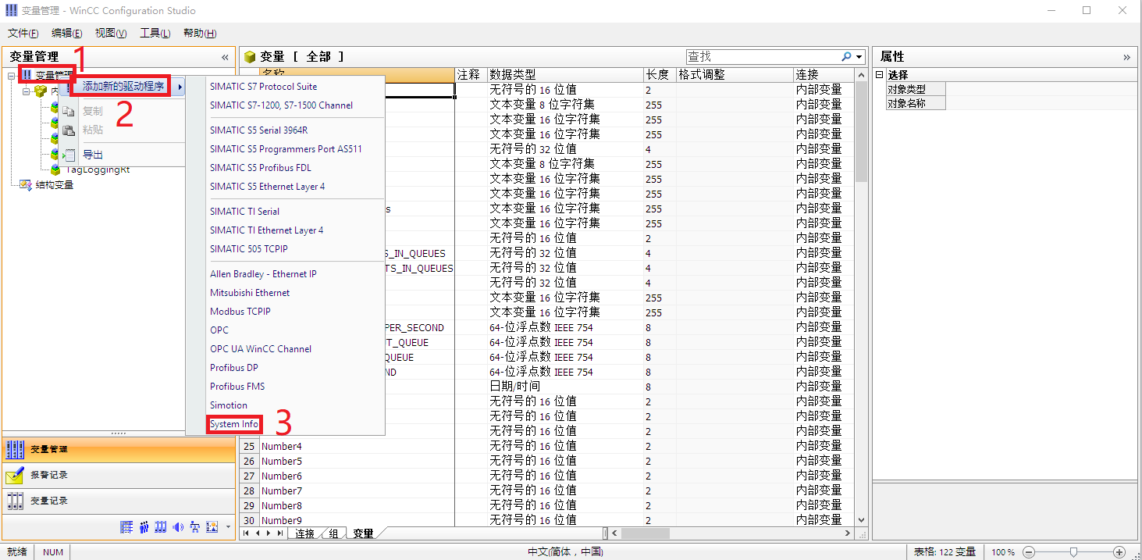Collapse the 属性 properties pane
The image size is (1142, 560).
(x=1126, y=57)
